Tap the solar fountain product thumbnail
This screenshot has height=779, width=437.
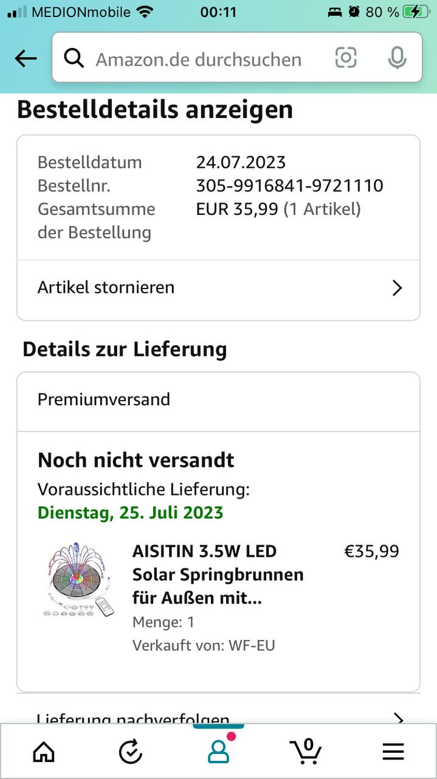(x=79, y=579)
